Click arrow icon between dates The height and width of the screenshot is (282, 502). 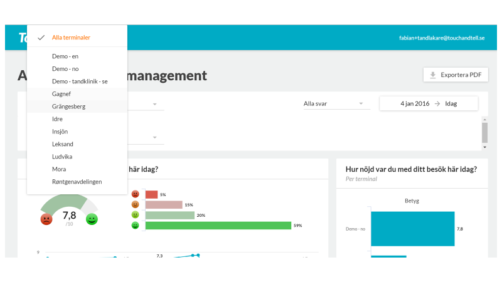tap(437, 103)
